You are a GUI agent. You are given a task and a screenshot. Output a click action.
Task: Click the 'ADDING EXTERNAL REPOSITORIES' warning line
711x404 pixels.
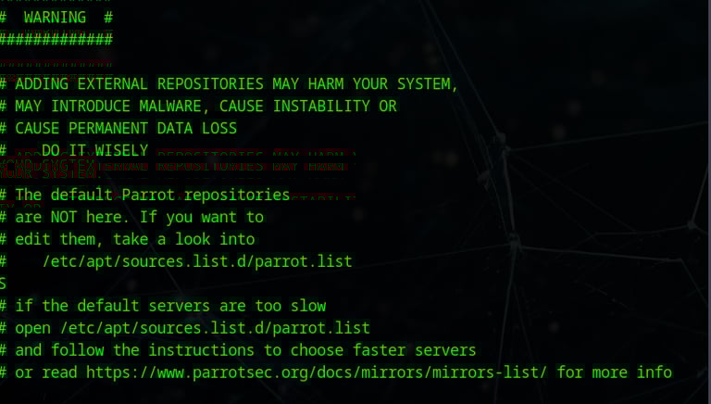229,84
